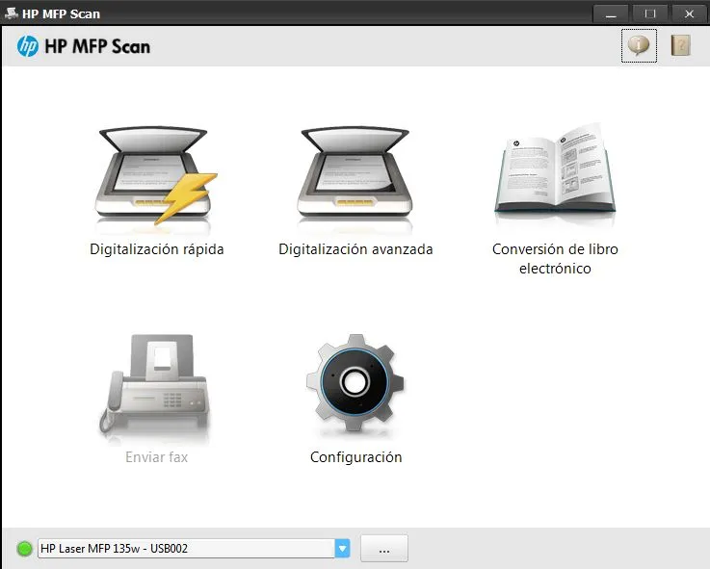
Task: Maximize the HP MFP Scan window
Action: pos(649,14)
